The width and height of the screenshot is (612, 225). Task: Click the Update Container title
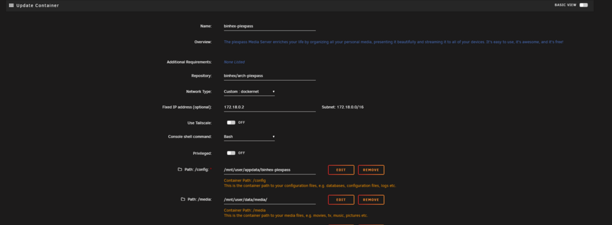(37, 5)
